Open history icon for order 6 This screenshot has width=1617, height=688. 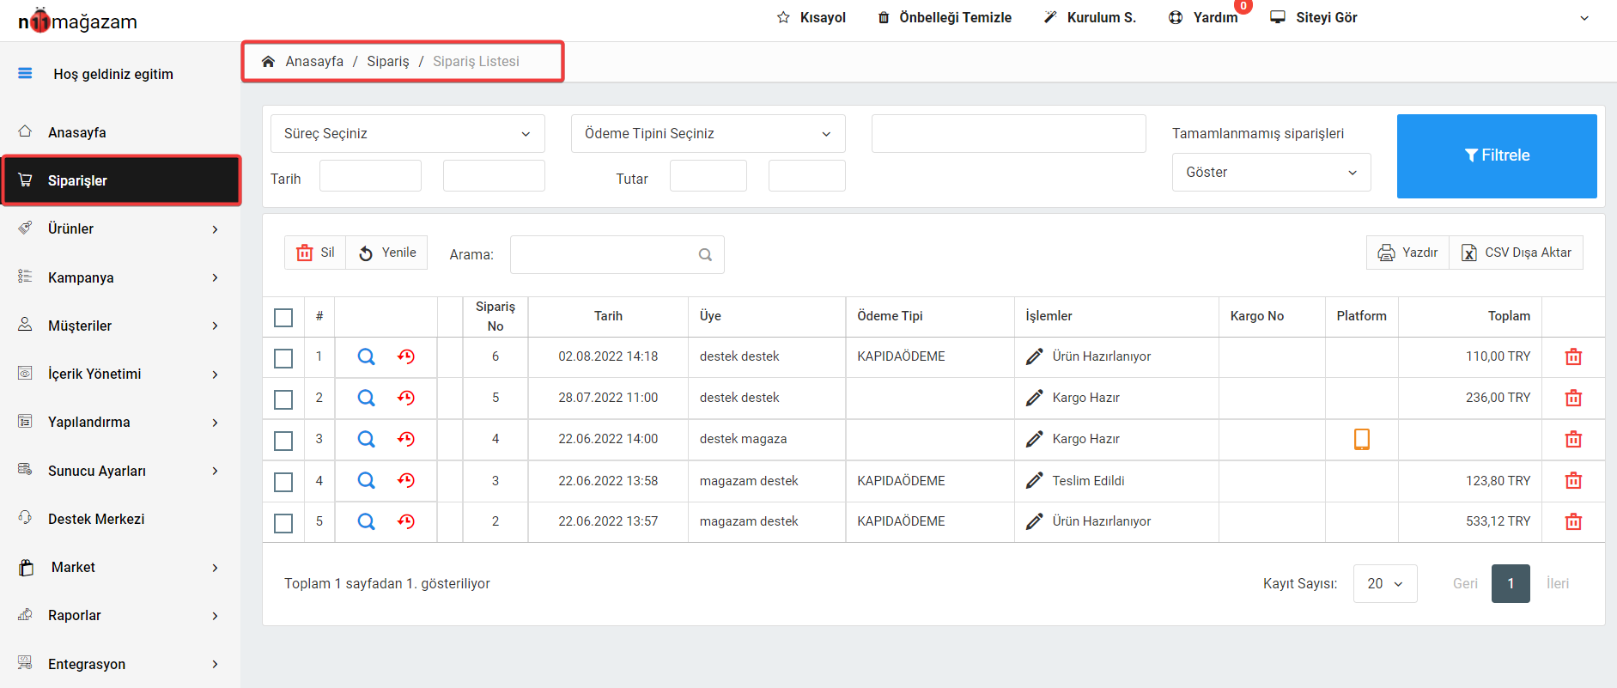[x=406, y=356]
